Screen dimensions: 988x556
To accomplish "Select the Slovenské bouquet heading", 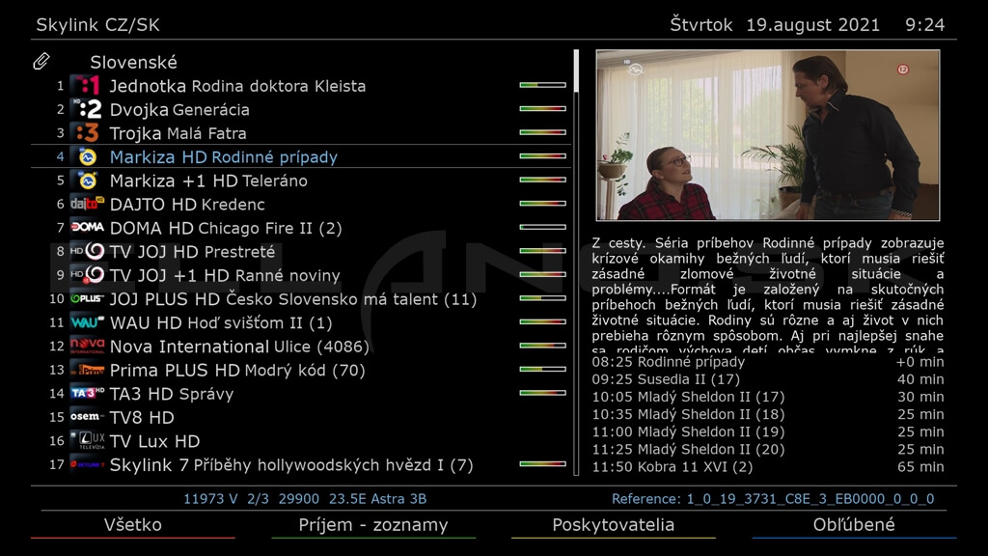I will tap(133, 62).
